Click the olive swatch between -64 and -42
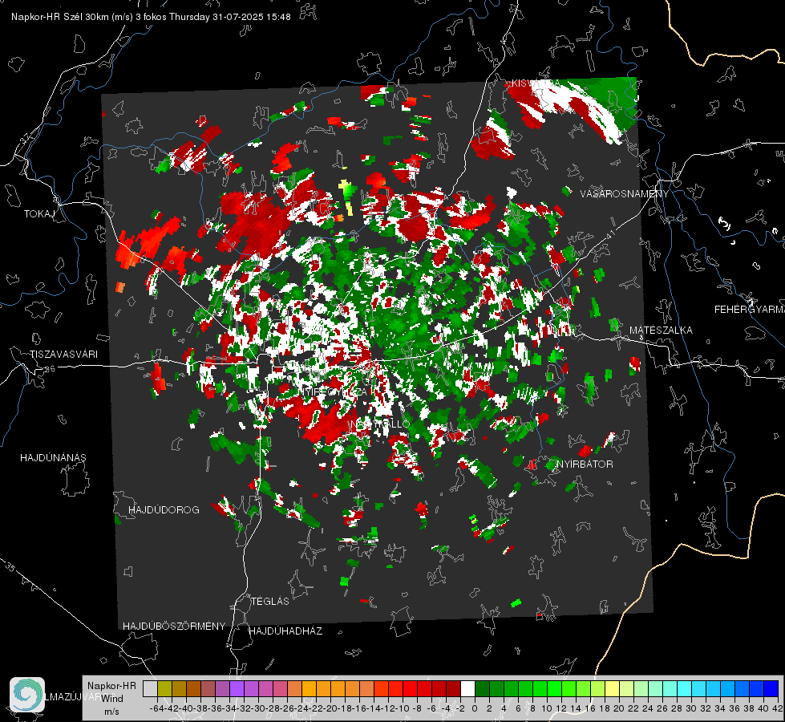785x722 pixels. [164, 688]
